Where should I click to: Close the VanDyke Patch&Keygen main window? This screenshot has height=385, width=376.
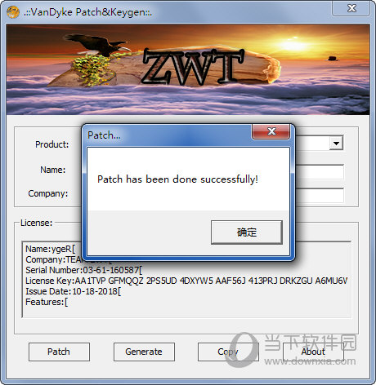tap(351, 8)
